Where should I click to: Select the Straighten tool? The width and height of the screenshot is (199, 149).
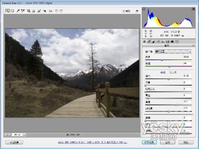(34, 11)
